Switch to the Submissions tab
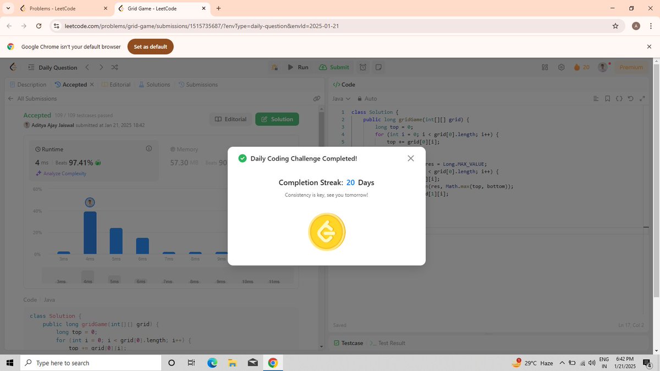Screen dimensions: 660x371 click(198, 85)
